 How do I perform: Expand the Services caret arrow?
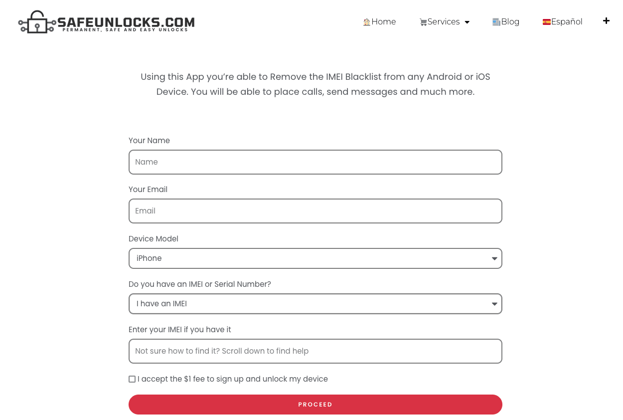467,22
